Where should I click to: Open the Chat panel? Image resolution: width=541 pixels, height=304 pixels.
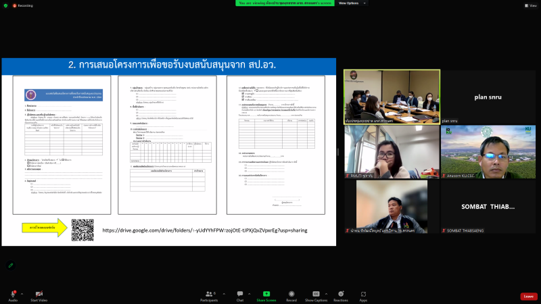pyautogui.click(x=239, y=295)
